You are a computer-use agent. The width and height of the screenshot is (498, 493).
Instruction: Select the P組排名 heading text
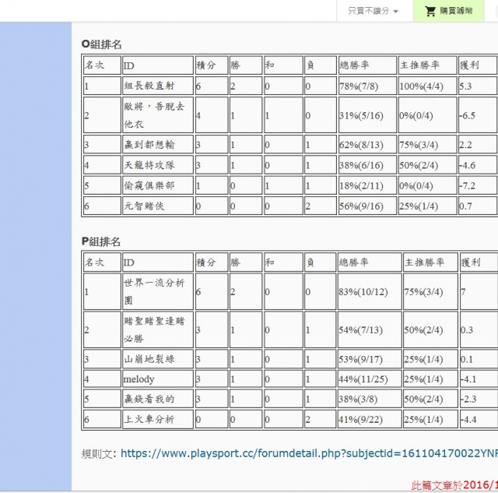[x=101, y=241]
